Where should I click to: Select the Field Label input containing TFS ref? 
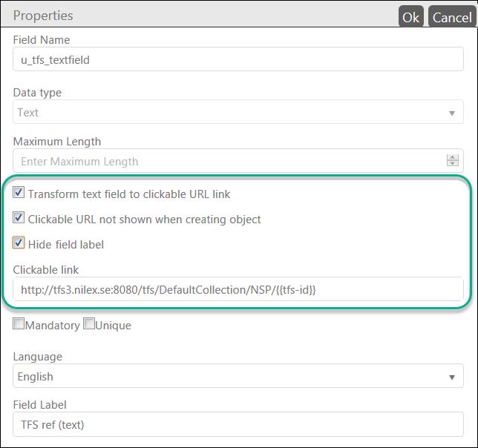238,425
